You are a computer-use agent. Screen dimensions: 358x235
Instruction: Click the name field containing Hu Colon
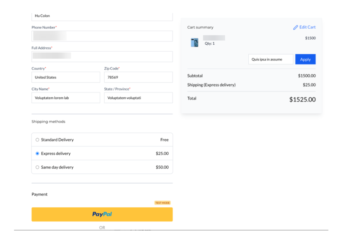click(102, 16)
